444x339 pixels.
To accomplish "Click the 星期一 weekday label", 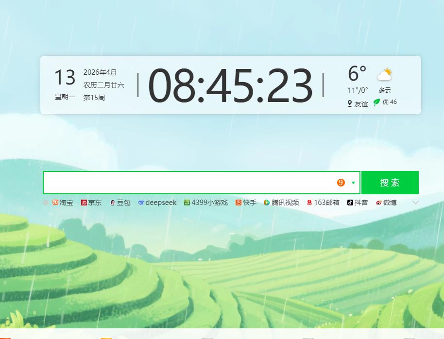I will pyautogui.click(x=65, y=97).
